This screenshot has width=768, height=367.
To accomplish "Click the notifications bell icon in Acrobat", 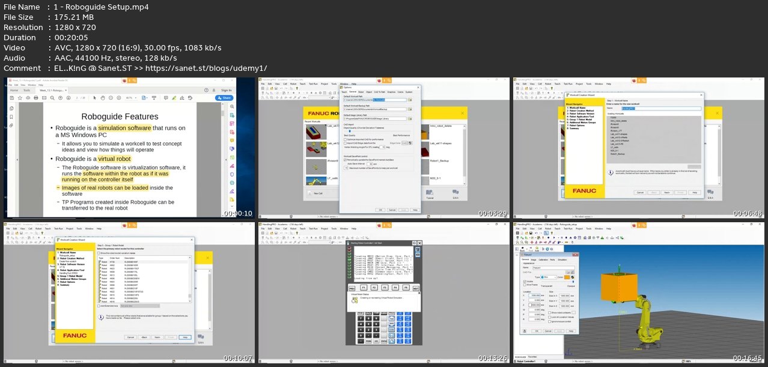I will (214, 90).
